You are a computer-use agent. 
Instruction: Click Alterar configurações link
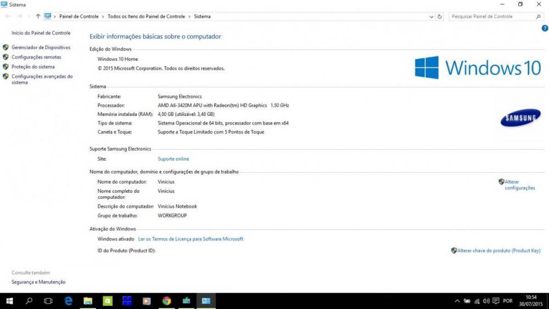click(x=519, y=185)
